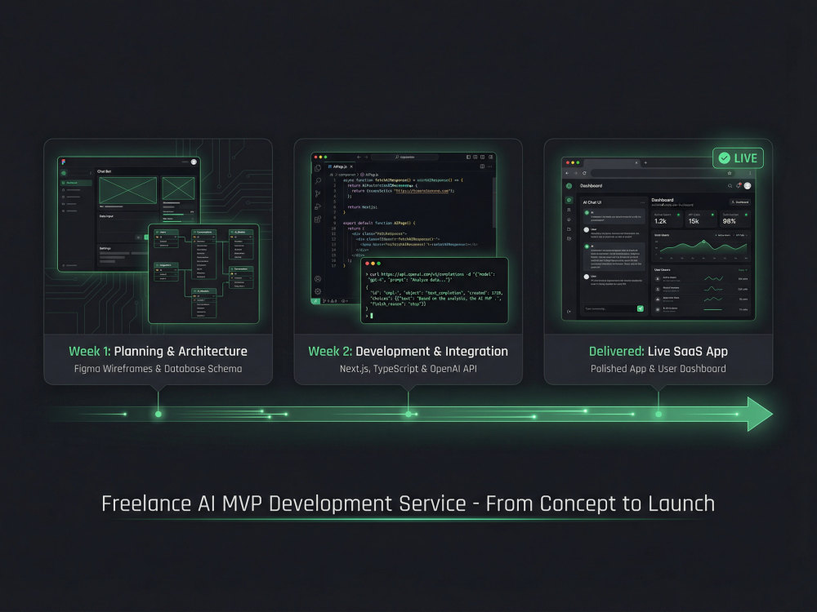Open Accounts icon in code editor
The width and height of the screenshot is (817, 612).
(x=317, y=279)
